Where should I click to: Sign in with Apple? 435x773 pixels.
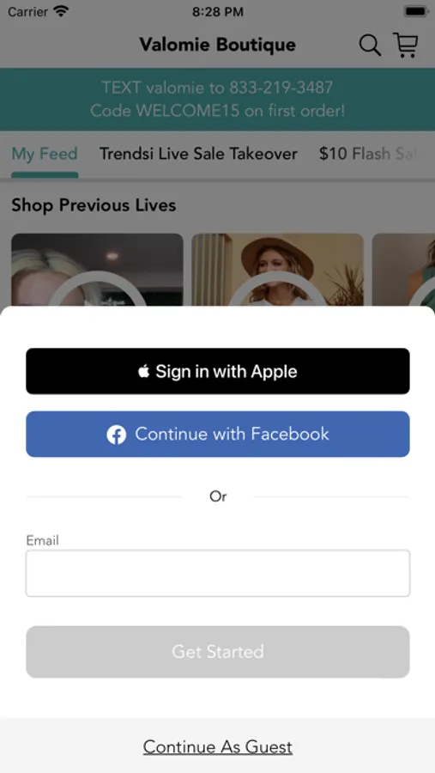click(218, 371)
